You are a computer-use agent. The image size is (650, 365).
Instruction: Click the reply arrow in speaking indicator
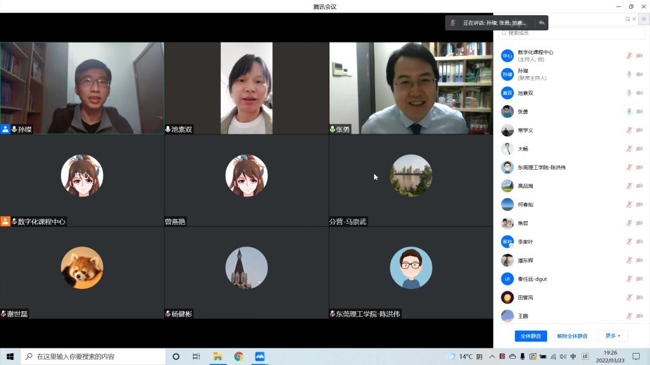pos(541,23)
